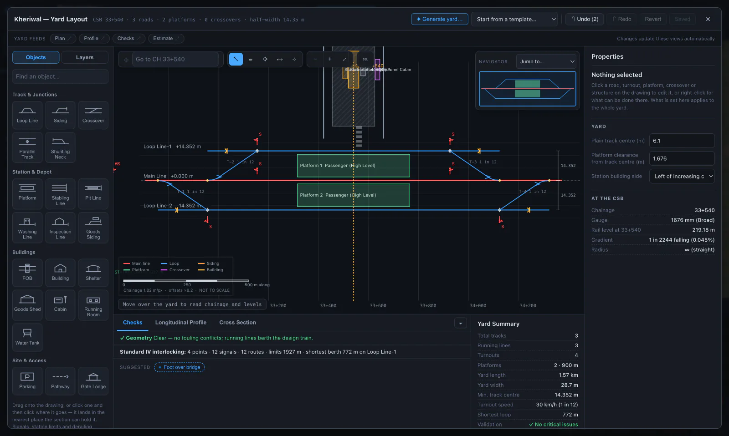Switch to the Objects panel

[36, 57]
